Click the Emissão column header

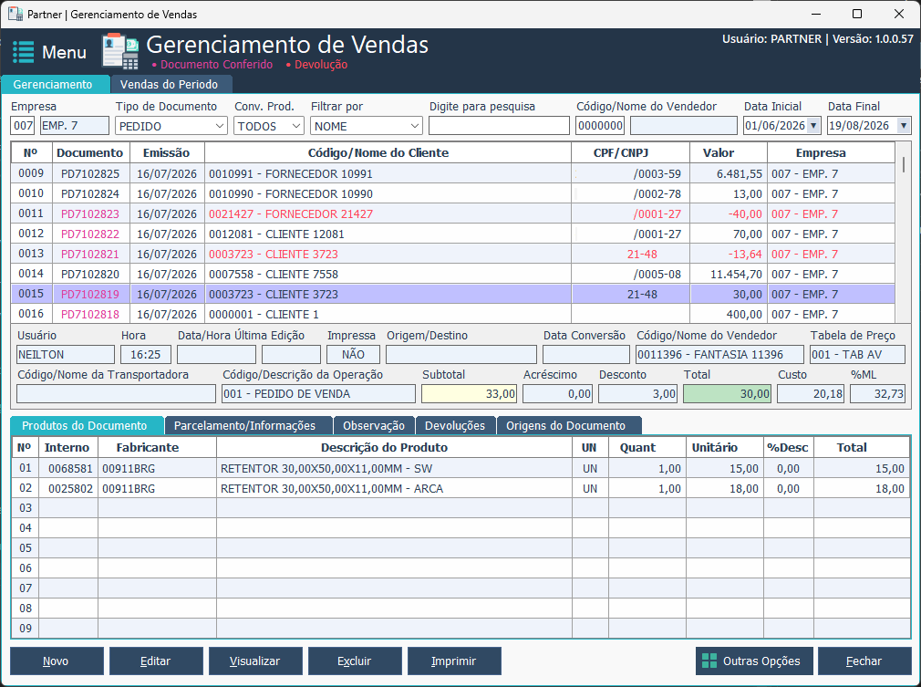[x=167, y=152]
